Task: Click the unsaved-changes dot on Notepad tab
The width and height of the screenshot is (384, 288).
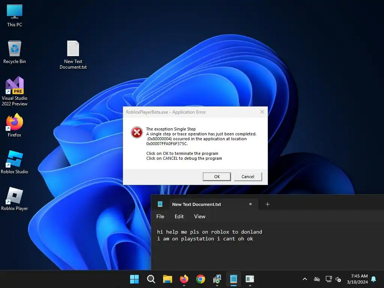Action: click(250, 204)
